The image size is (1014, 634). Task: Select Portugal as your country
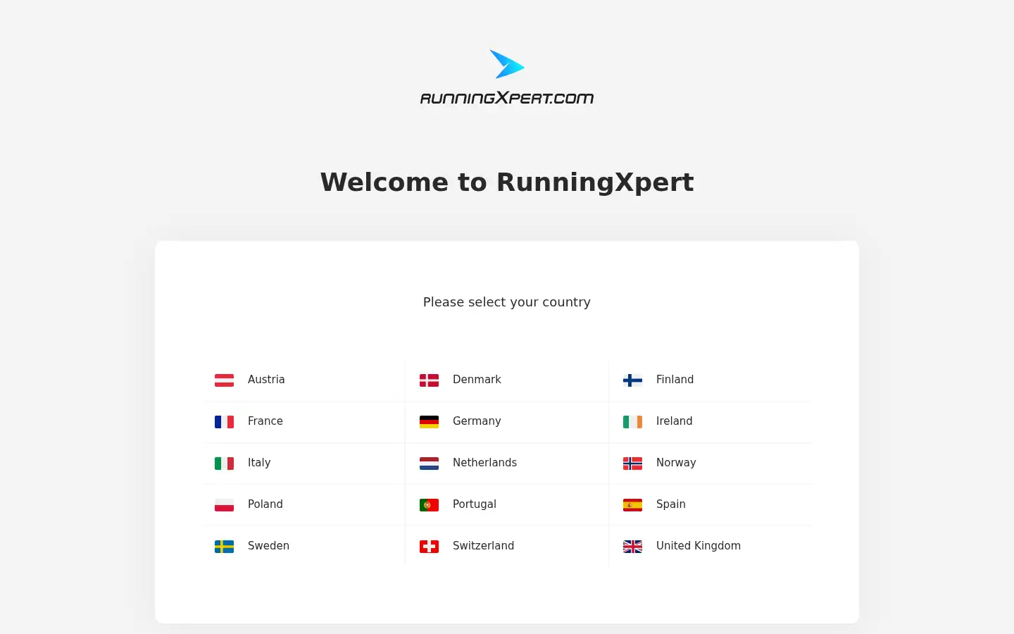(475, 504)
